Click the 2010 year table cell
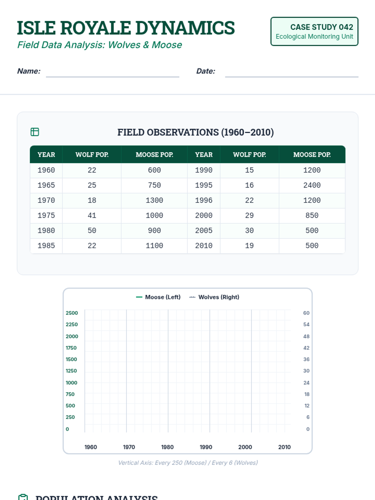This screenshot has width=375, height=500. (x=204, y=246)
